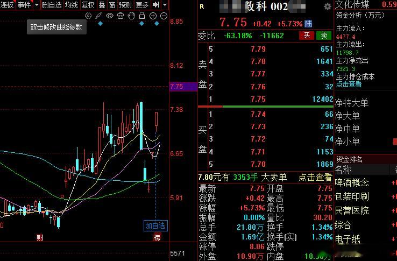Image resolution: width=397 pixels, height=261 pixels.
Task: Select sell level 5 price 7.79
Action: [258, 49]
